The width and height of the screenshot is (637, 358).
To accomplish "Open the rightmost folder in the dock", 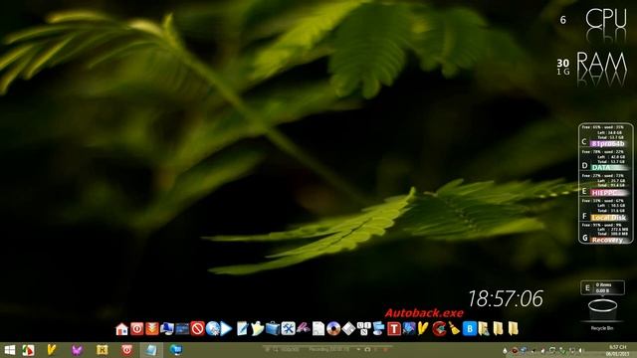I will pyautogui.click(x=514, y=329).
